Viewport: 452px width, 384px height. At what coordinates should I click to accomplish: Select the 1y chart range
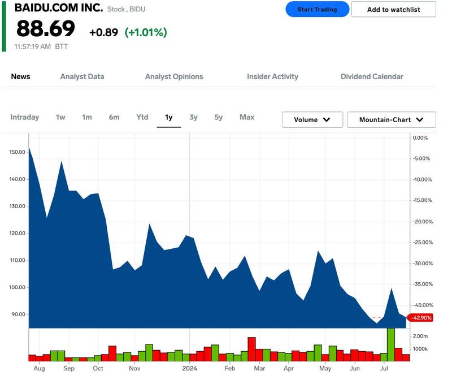(168, 118)
